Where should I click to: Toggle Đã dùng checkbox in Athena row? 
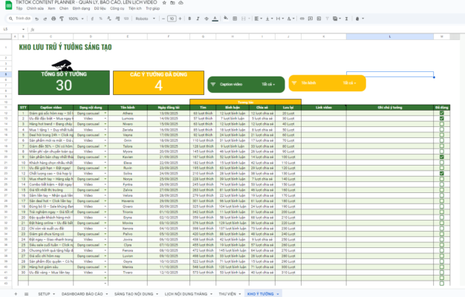[442, 113]
